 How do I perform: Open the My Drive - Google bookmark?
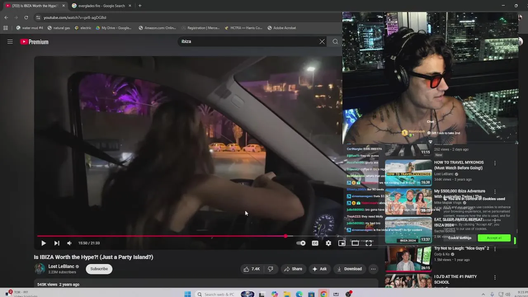click(113, 28)
